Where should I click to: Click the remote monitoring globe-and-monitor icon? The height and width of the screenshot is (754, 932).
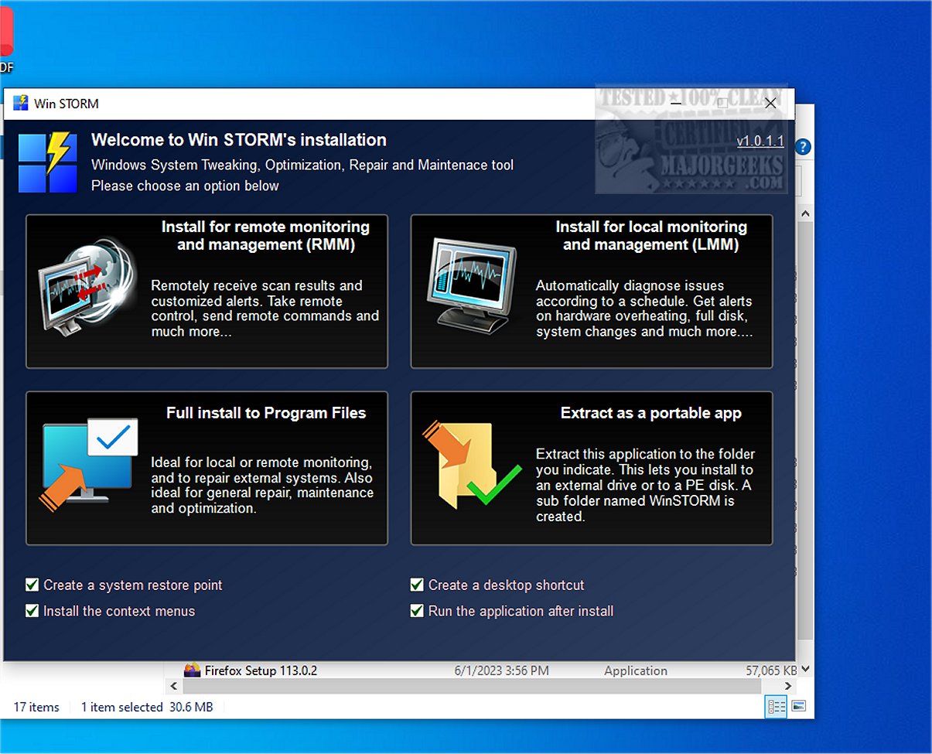[x=87, y=286]
